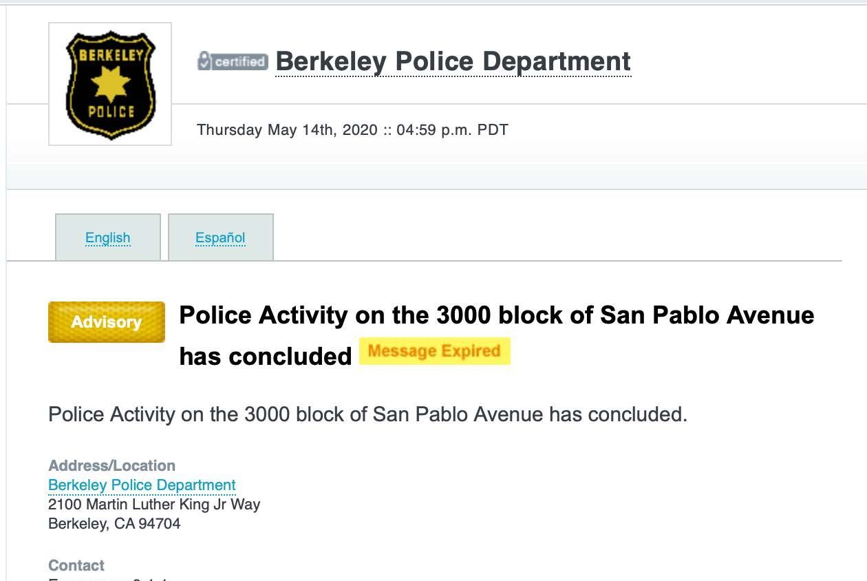Click the POLICE wording on the badge logo

(111, 111)
